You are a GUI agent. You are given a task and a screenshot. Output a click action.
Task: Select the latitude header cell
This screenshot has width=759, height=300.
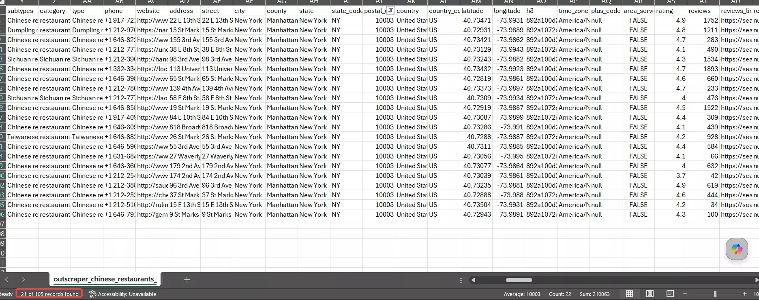point(476,11)
